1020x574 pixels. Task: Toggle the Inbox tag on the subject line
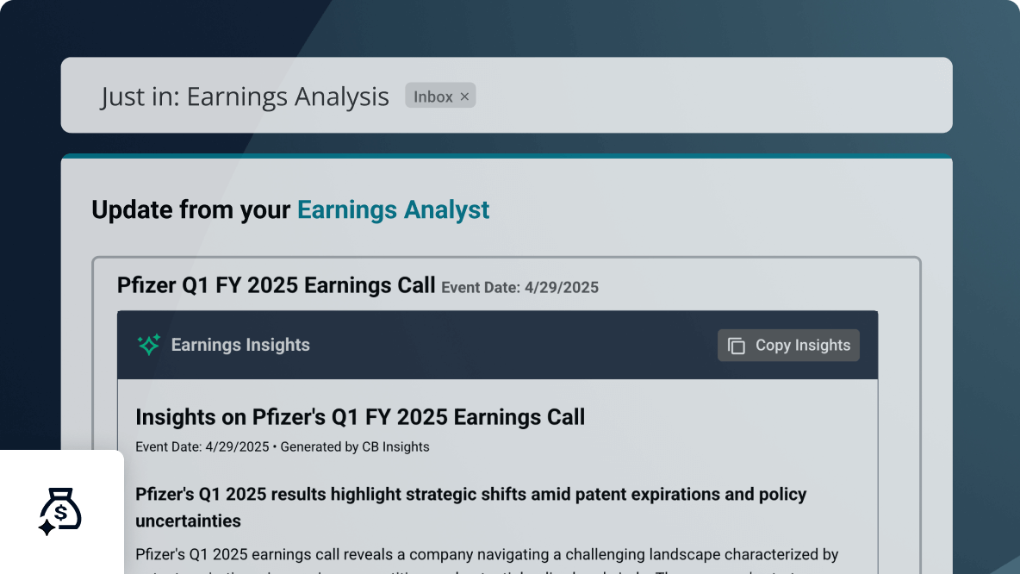[440, 96]
